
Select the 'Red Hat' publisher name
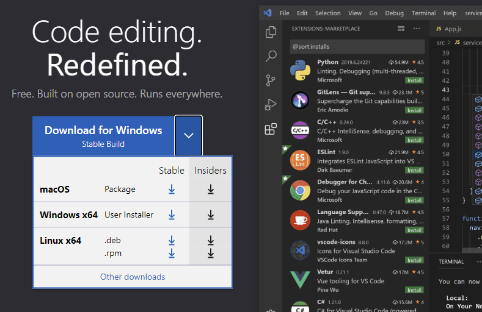pyautogui.click(x=327, y=230)
